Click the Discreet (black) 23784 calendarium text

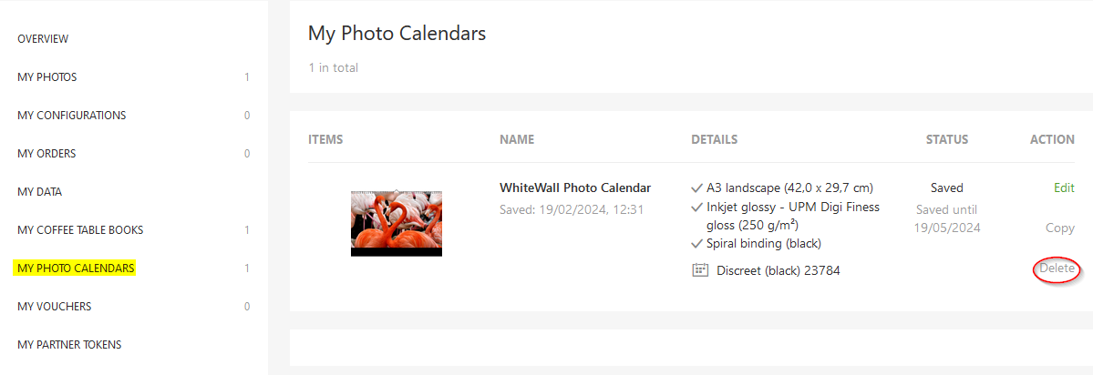tap(778, 271)
